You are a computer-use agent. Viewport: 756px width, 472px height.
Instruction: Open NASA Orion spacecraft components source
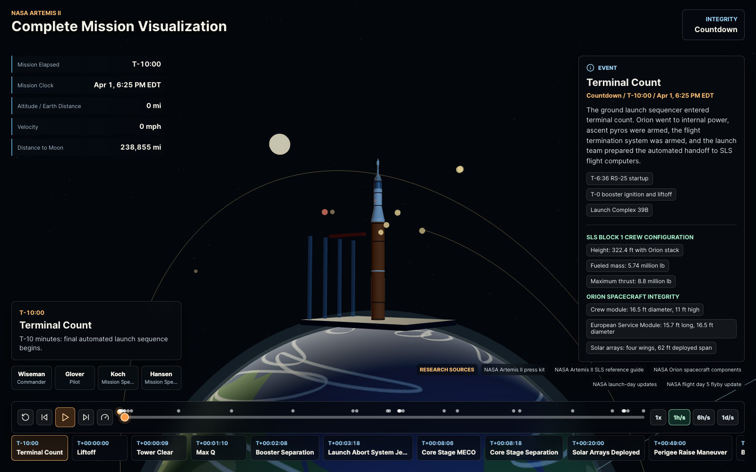click(697, 370)
